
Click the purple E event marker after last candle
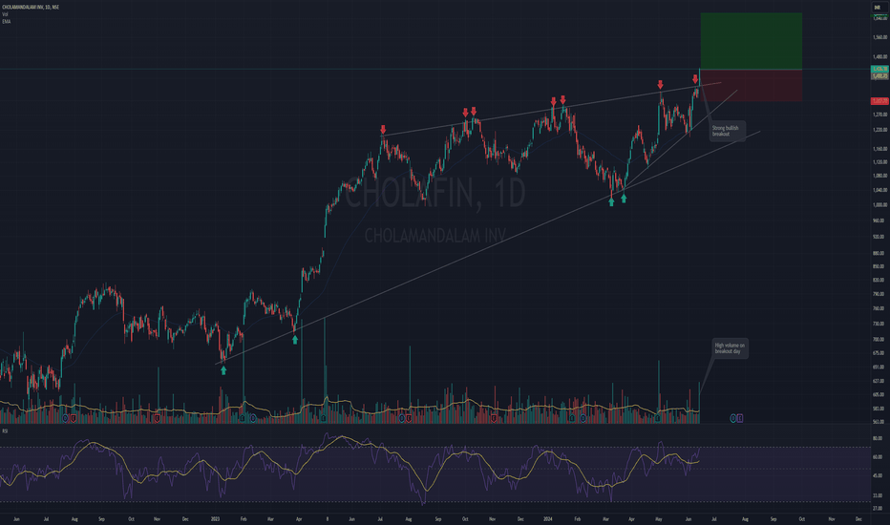point(739,418)
